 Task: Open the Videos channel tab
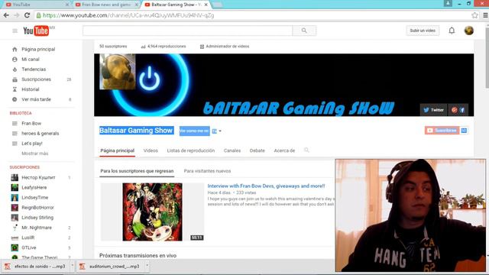pos(151,150)
